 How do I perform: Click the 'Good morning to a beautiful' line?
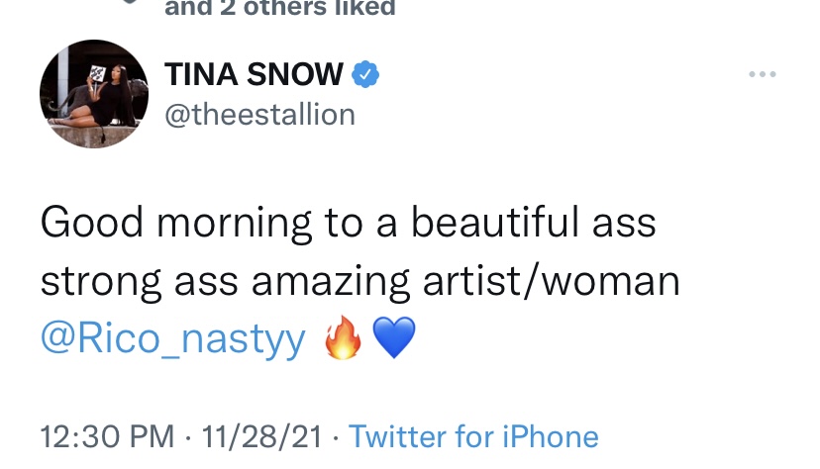[310, 223]
